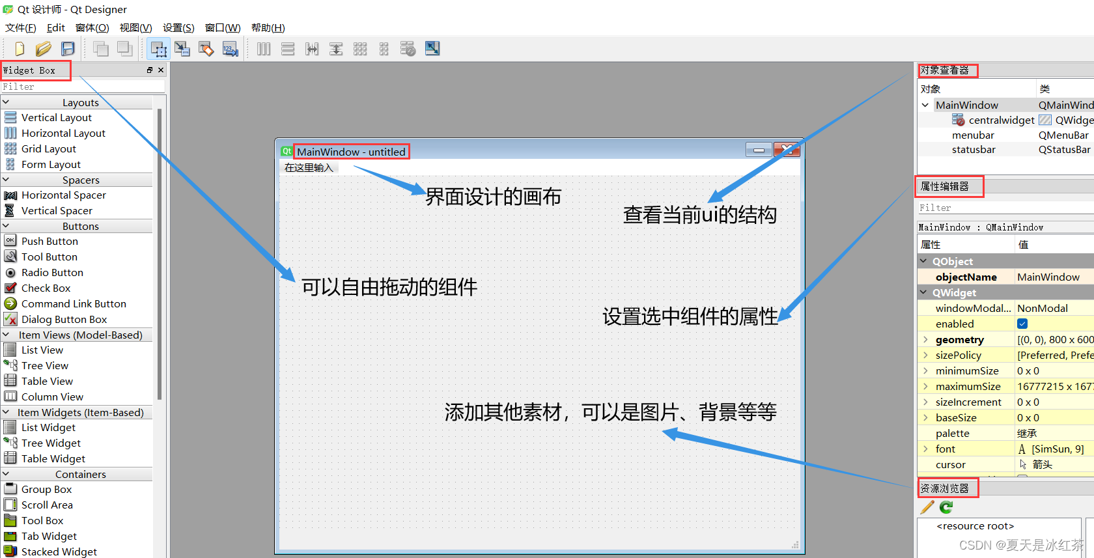Collapse the Layouts category
Viewport: 1094px width, 558px height.
click(x=6, y=102)
